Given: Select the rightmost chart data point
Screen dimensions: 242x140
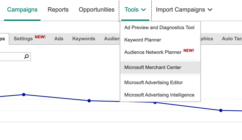Looking at the screenshot, I should [221, 110].
